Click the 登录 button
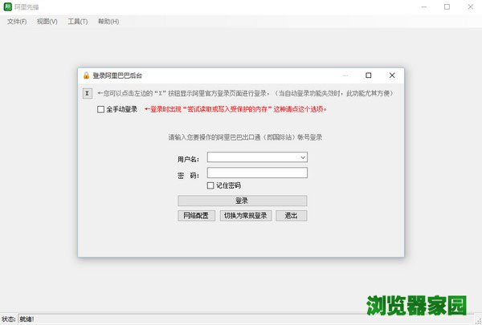The width and height of the screenshot is (482, 325). click(x=242, y=201)
